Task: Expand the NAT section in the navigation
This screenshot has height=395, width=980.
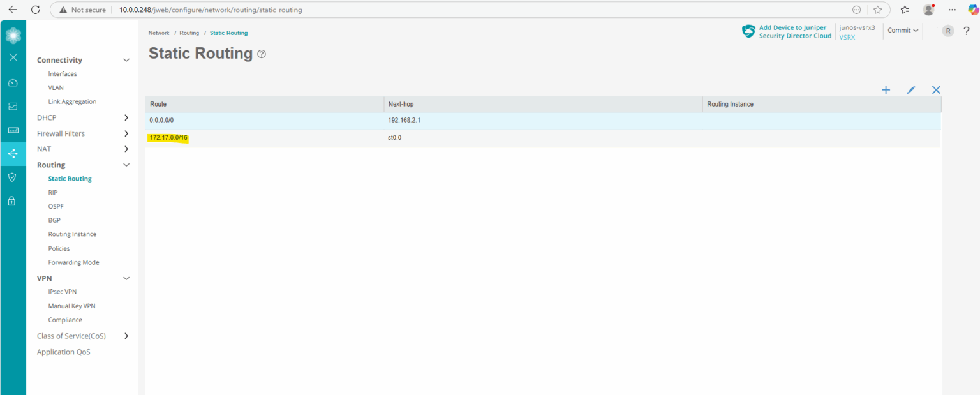Action: click(126, 149)
